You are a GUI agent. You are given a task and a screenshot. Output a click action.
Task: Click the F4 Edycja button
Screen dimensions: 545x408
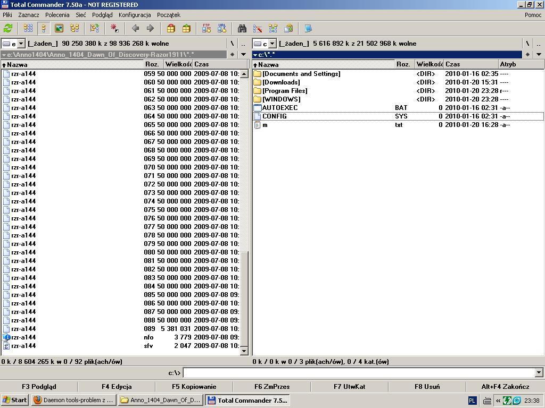pyautogui.click(x=117, y=387)
